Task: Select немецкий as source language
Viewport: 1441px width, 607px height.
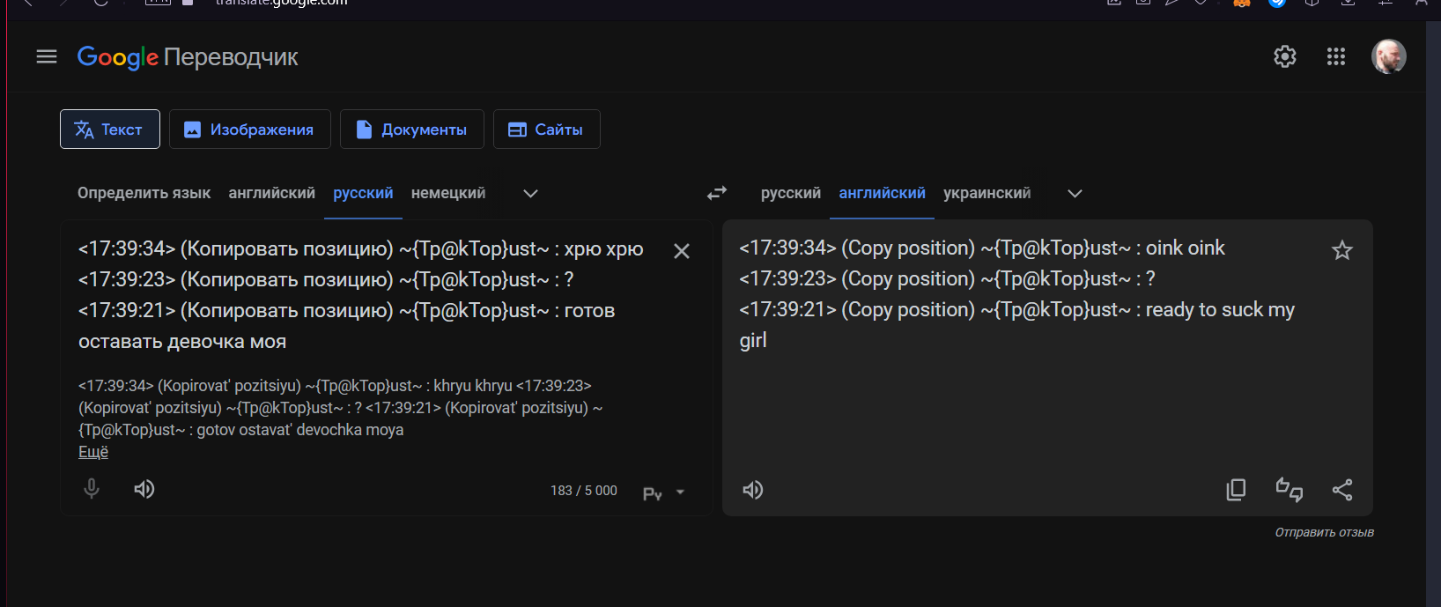Action: (447, 193)
